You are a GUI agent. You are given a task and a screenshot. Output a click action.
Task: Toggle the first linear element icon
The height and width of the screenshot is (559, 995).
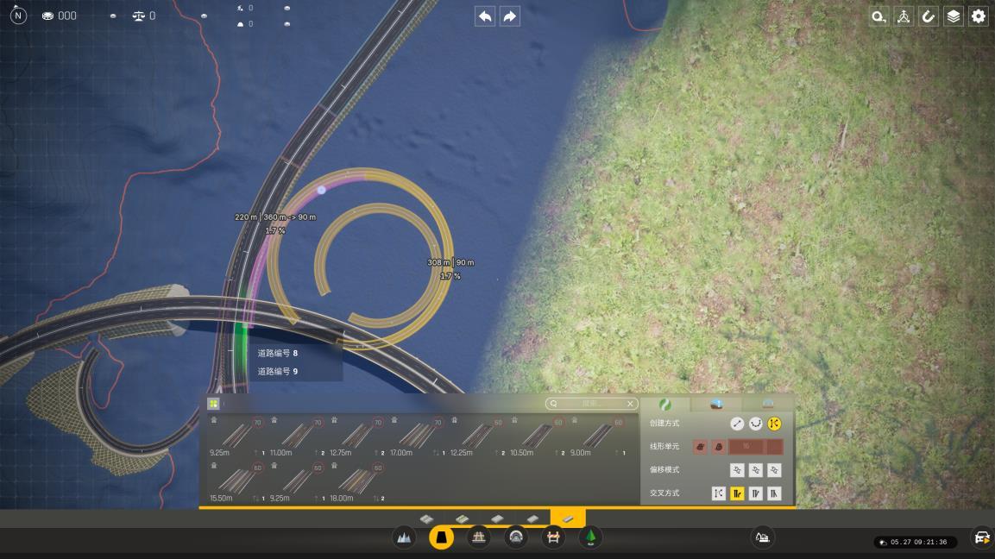(700, 447)
